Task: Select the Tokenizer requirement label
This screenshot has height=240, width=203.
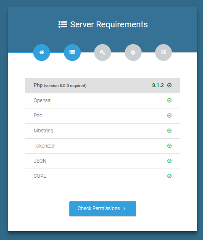Action: pyautogui.click(x=44, y=146)
